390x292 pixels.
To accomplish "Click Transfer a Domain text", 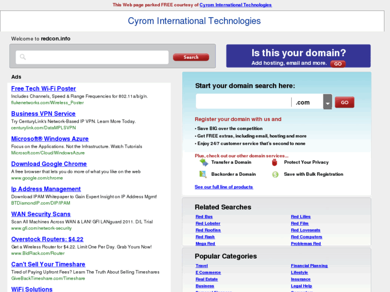I will pyautogui.click(x=231, y=162).
